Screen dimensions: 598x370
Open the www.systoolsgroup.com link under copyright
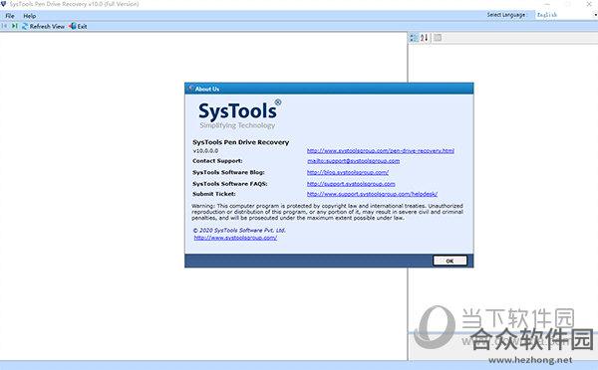click(235, 238)
